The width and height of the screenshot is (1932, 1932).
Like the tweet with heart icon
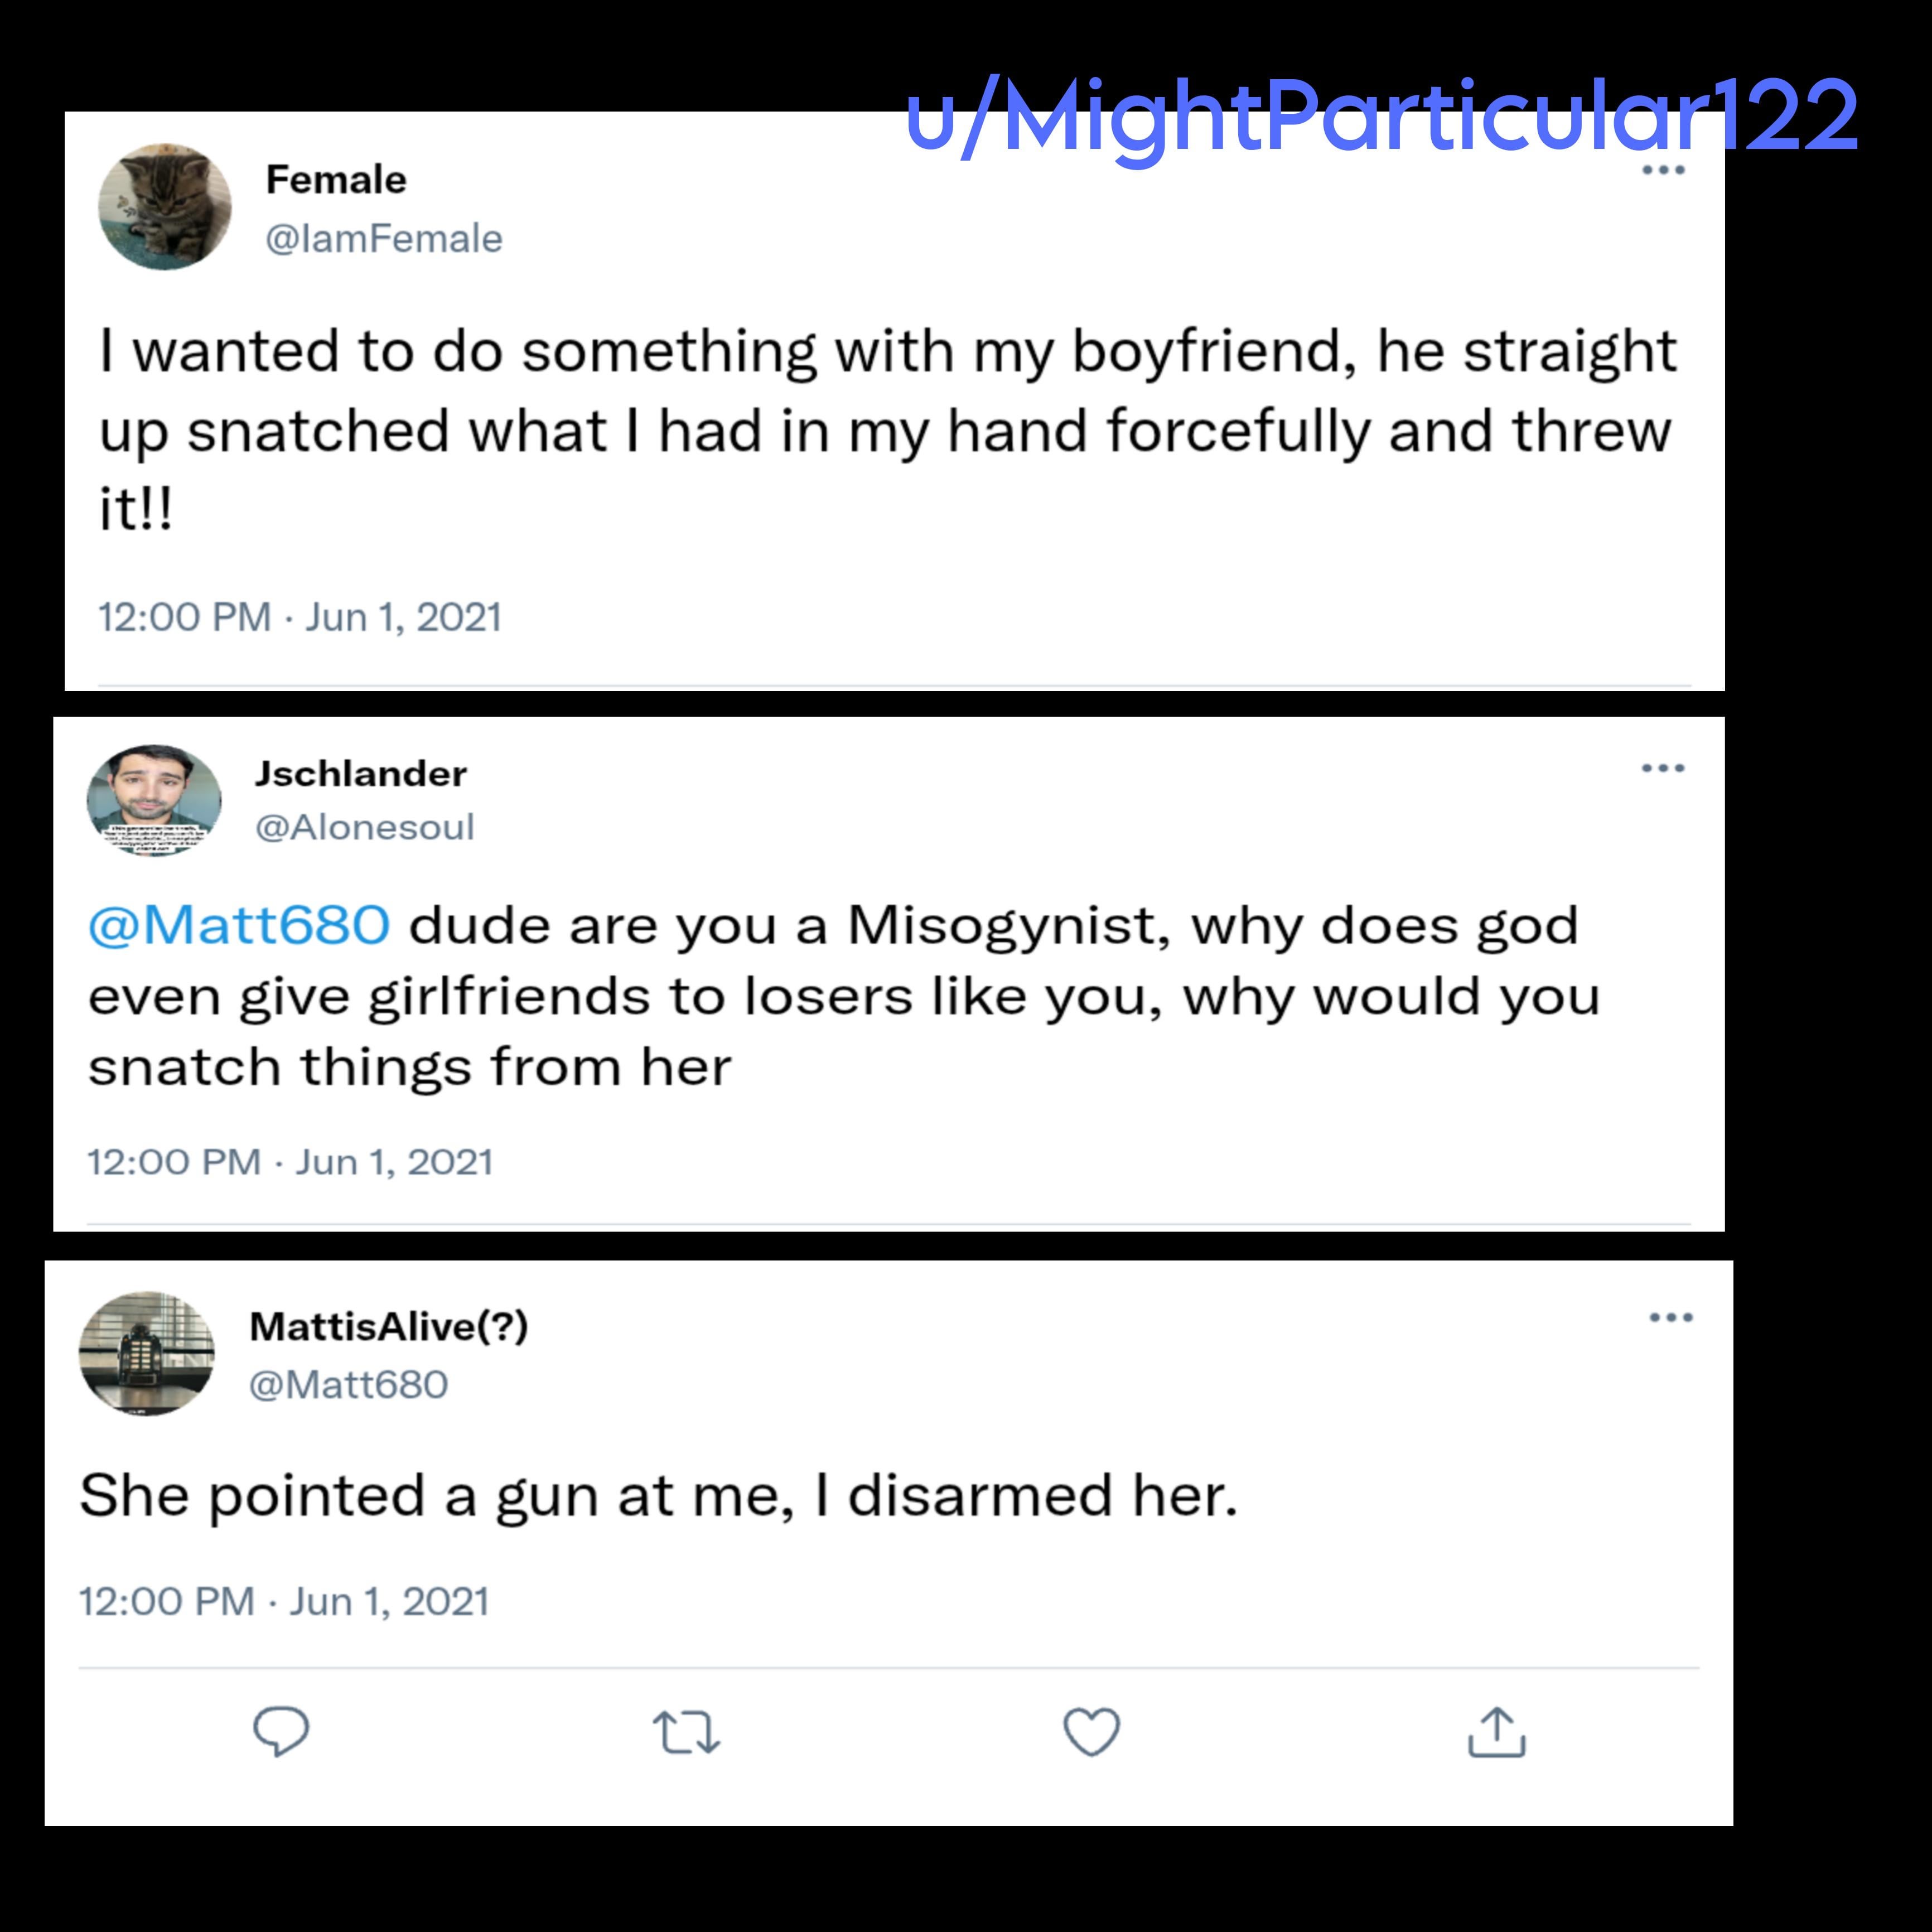click(x=1091, y=1731)
